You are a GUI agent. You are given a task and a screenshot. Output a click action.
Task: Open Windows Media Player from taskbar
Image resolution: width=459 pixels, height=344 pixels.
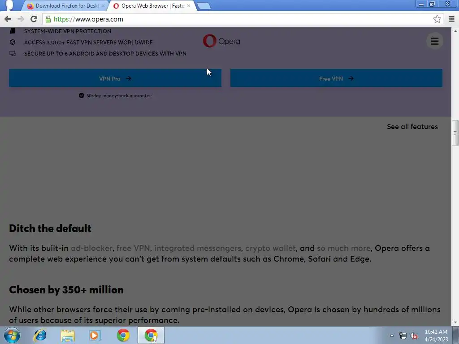coord(95,335)
